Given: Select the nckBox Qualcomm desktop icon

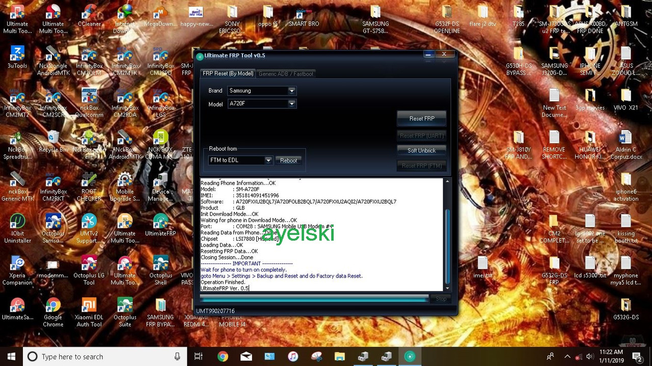Looking at the screenshot, I should tap(89, 103).
